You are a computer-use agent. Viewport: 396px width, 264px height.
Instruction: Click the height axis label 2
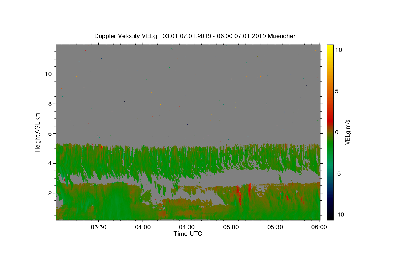(49, 193)
